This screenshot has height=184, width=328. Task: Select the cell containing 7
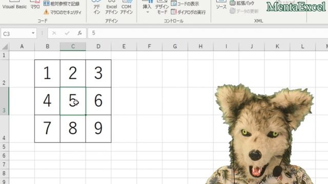[47, 129]
